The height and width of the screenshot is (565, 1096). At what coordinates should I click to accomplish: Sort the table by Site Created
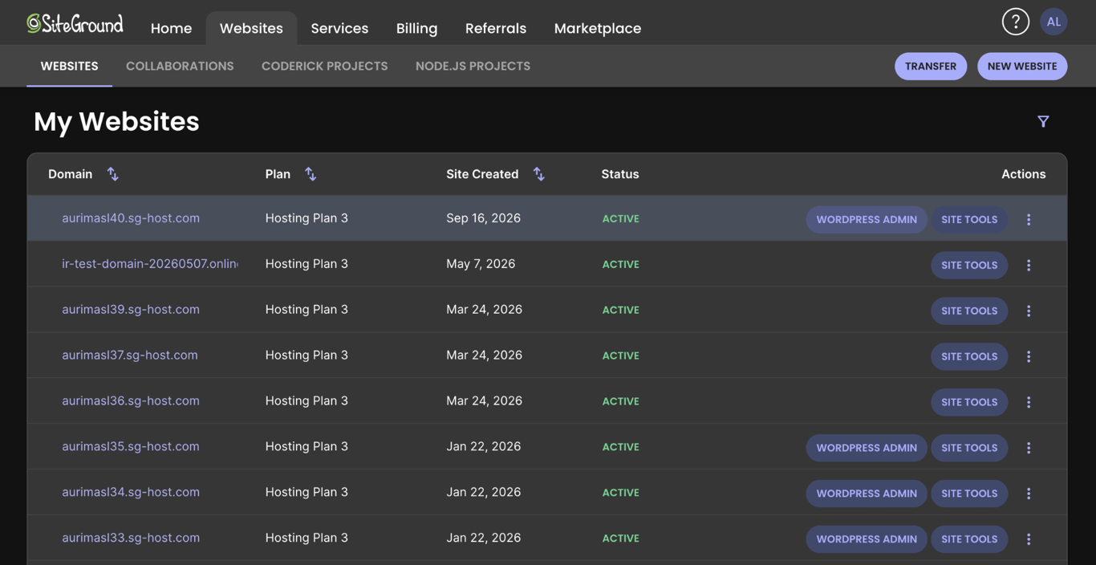pos(539,174)
